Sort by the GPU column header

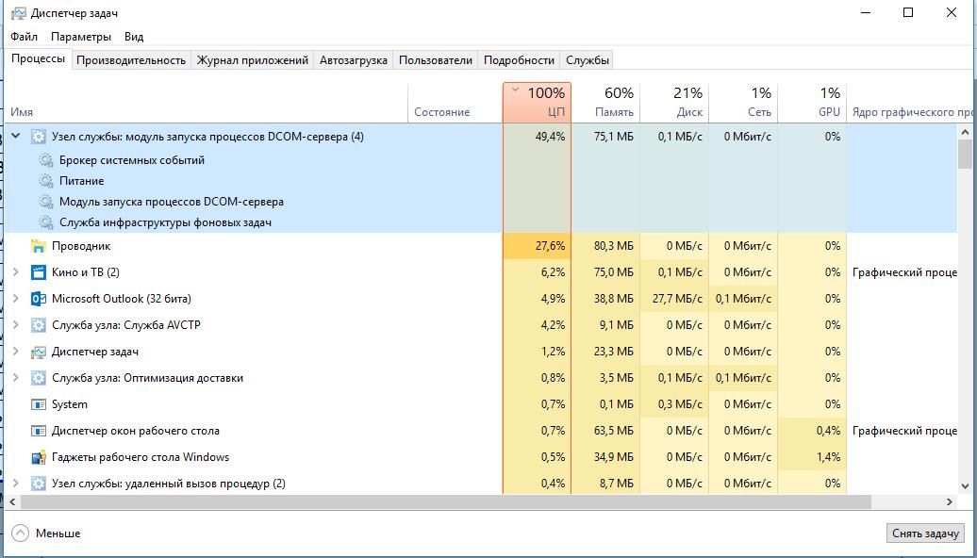tap(813, 104)
